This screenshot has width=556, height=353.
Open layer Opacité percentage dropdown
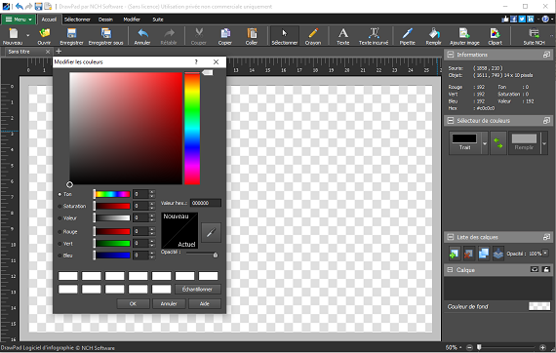pyautogui.click(x=545, y=254)
